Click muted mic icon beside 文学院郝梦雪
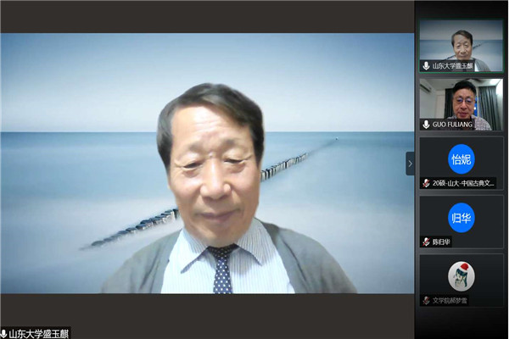This screenshot has width=509, height=339. (426, 300)
